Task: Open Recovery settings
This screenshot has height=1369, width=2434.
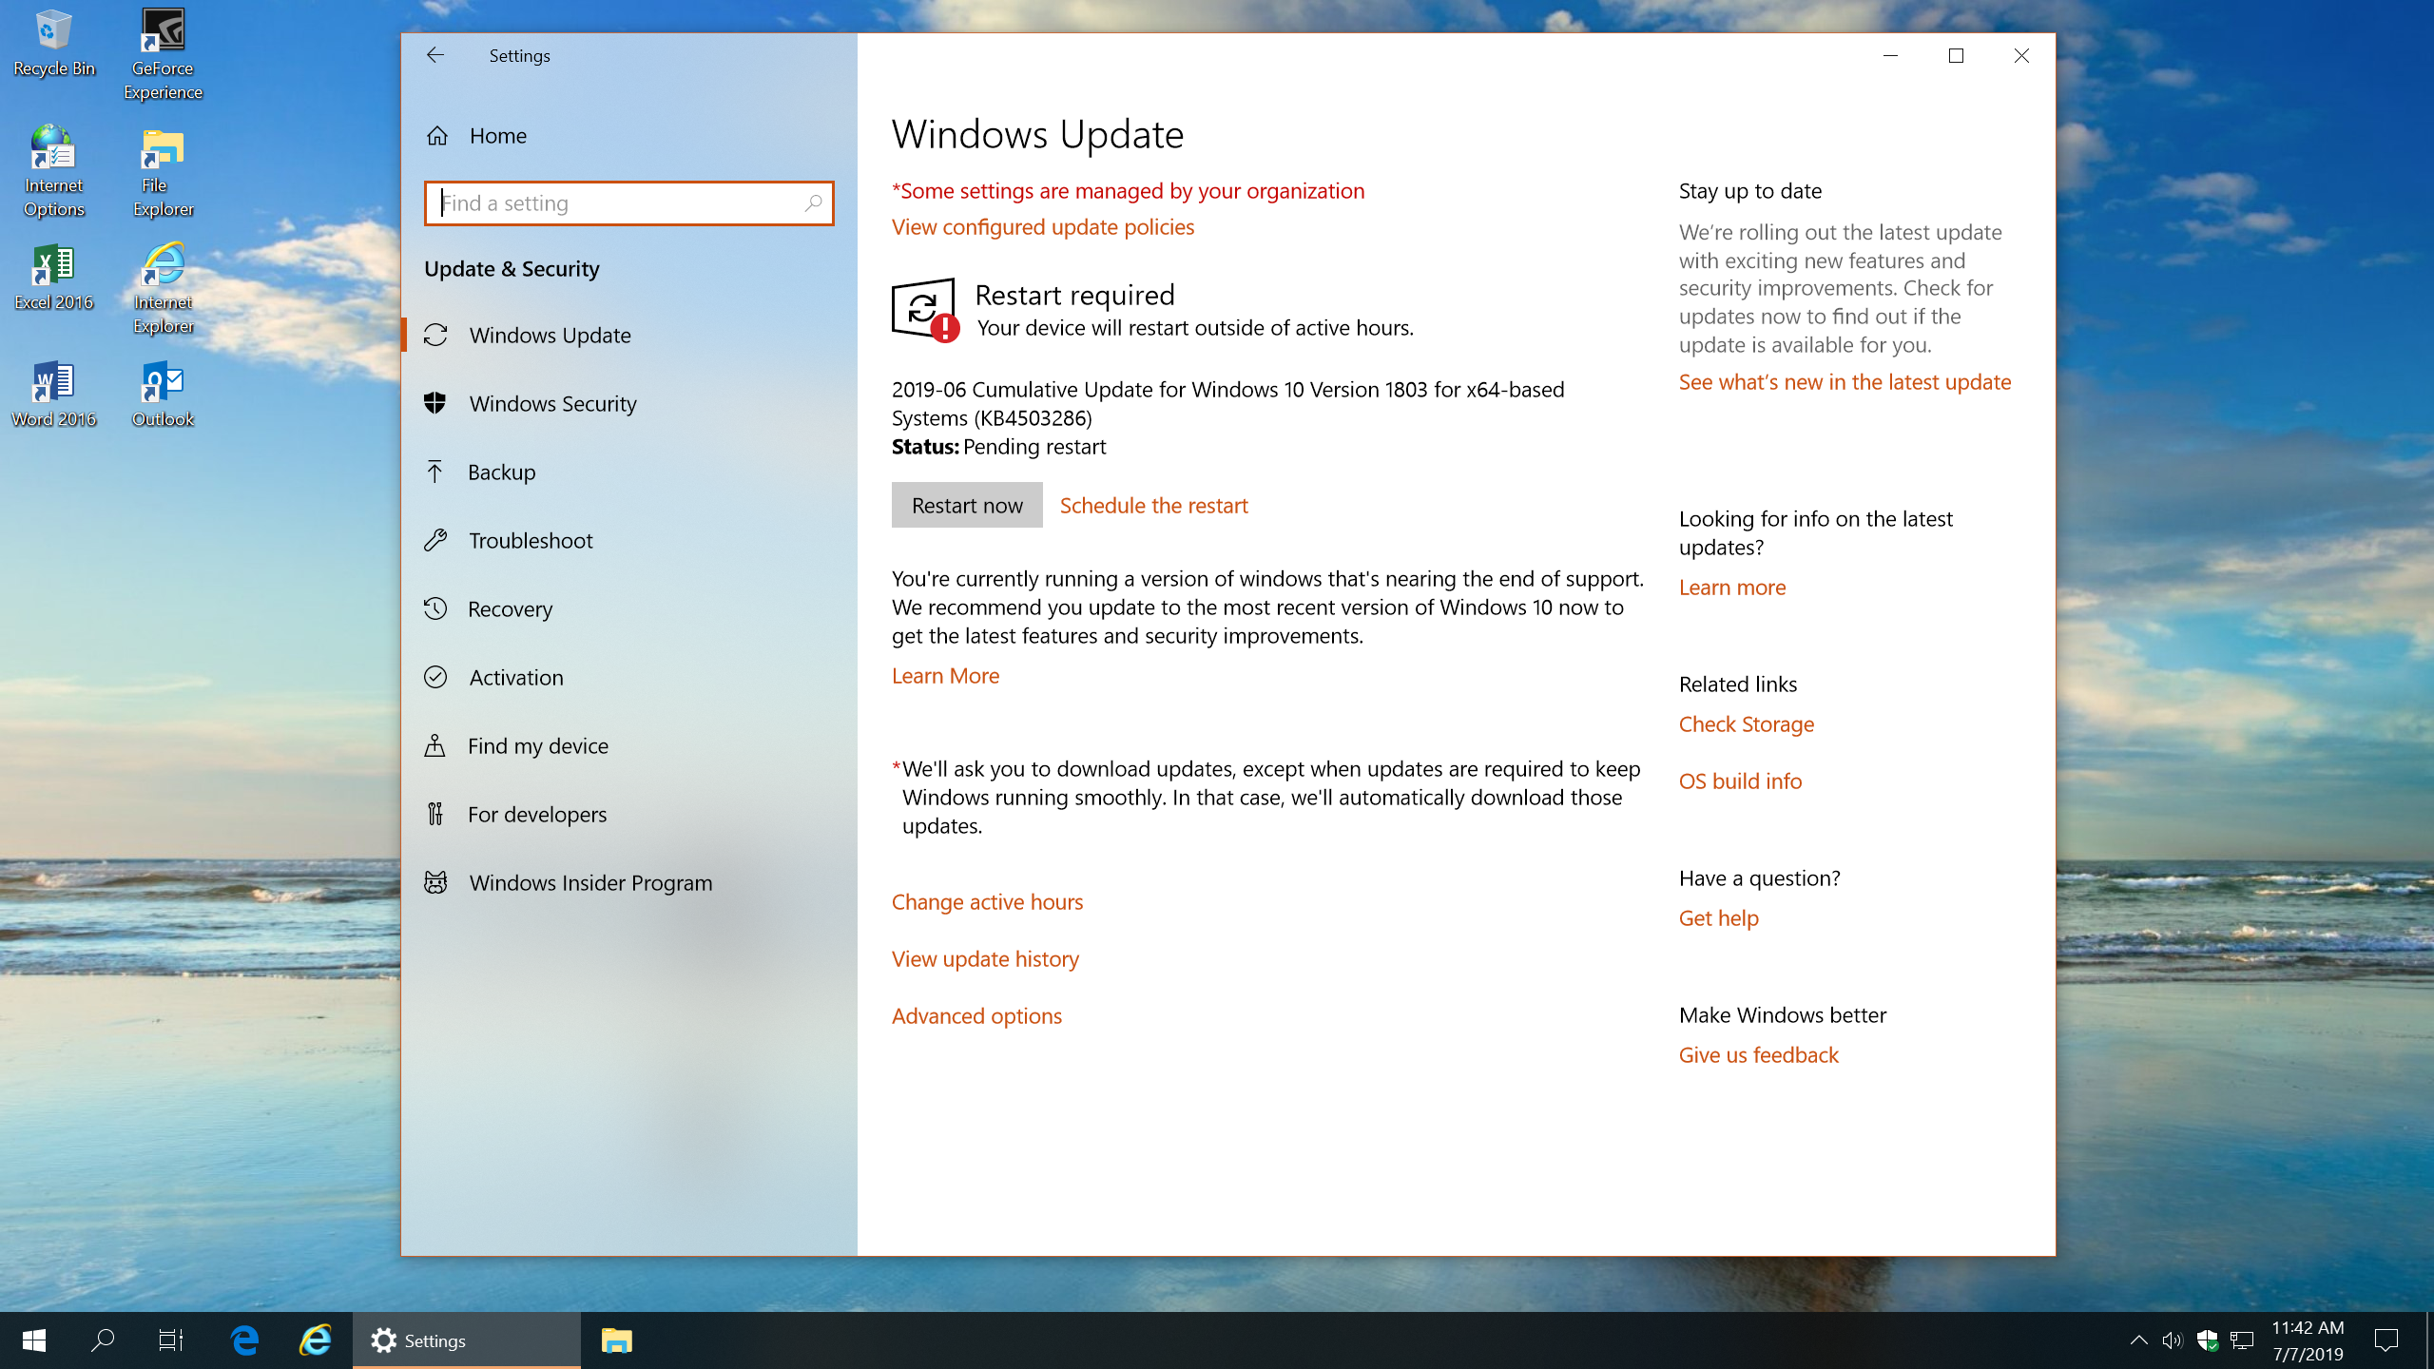Action: (x=628, y=609)
